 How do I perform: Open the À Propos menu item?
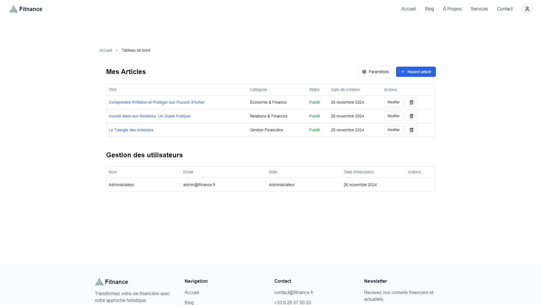452,9
